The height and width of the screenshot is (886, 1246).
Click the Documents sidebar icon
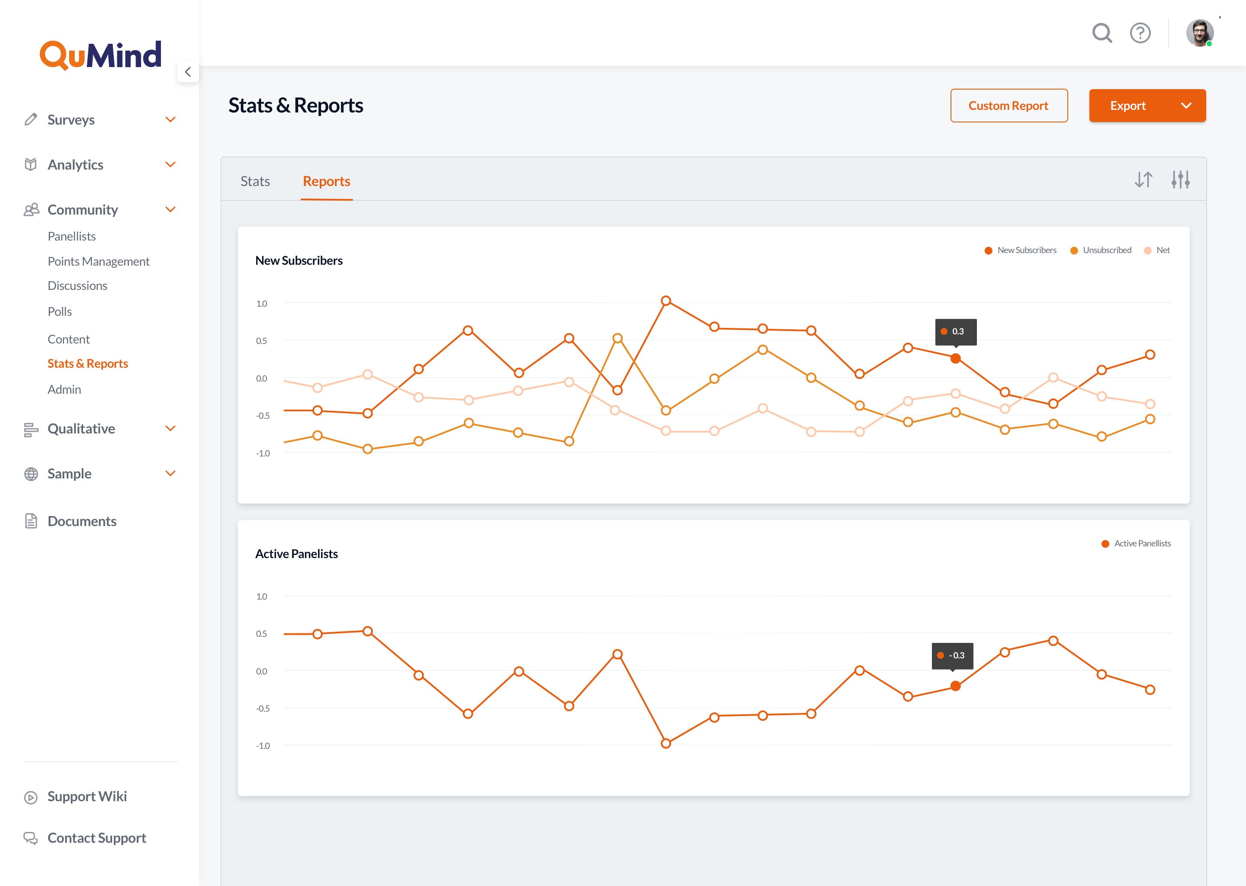pos(29,521)
